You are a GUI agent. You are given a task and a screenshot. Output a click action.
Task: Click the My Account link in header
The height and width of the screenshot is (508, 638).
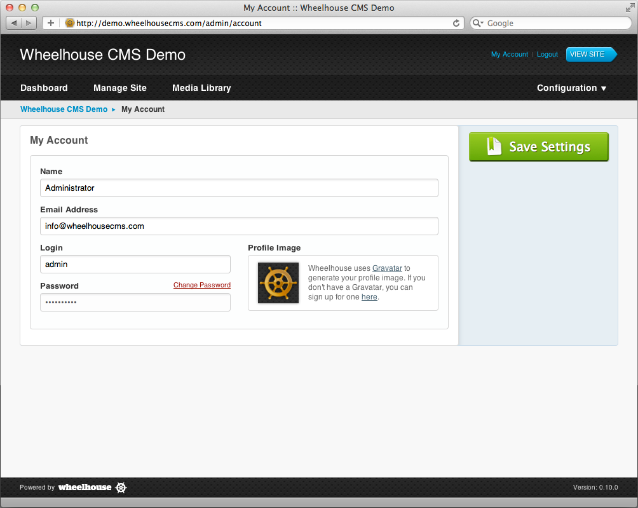[x=510, y=54]
